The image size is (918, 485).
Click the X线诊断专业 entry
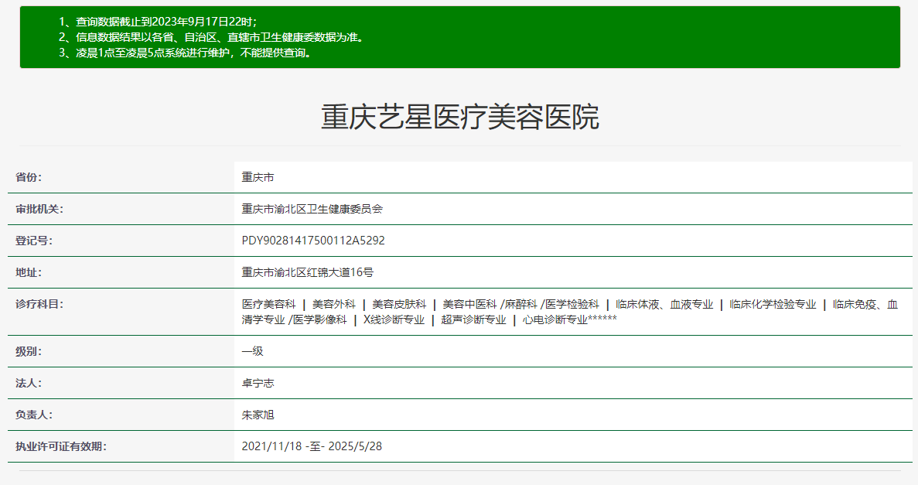click(394, 319)
